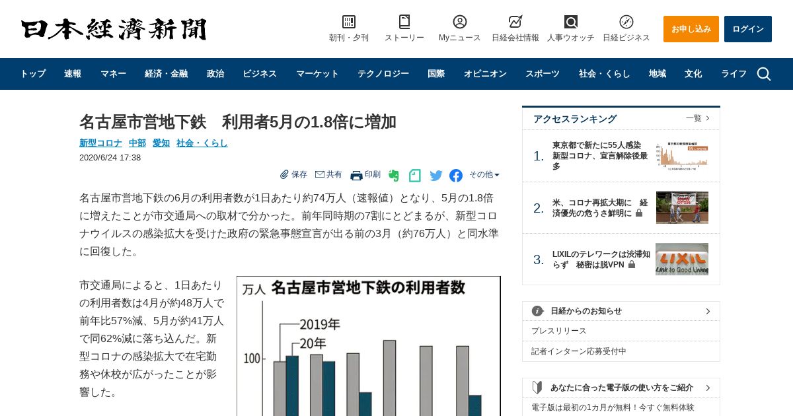Viewport: 793px width, 416px height.
Task: Open the 人事ウオッチ search icon
Action: (571, 22)
